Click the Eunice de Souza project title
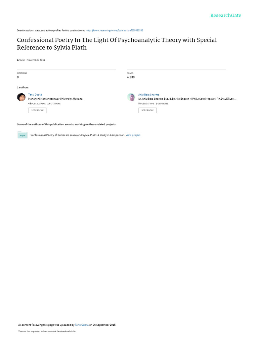 click(x=77, y=135)
